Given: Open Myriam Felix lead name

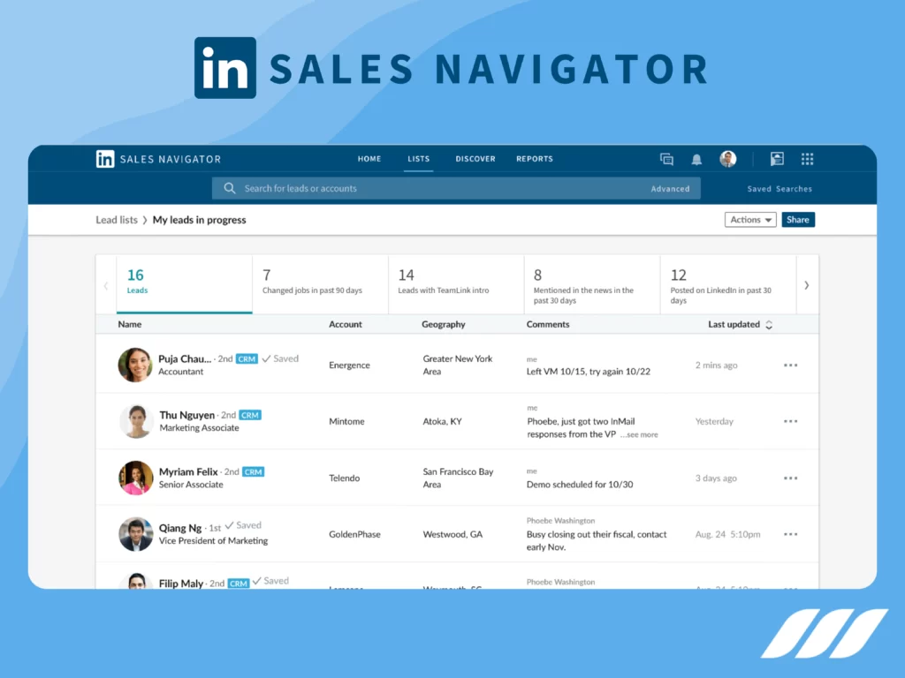Looking at the screenshot, I should tap(188, 471).
